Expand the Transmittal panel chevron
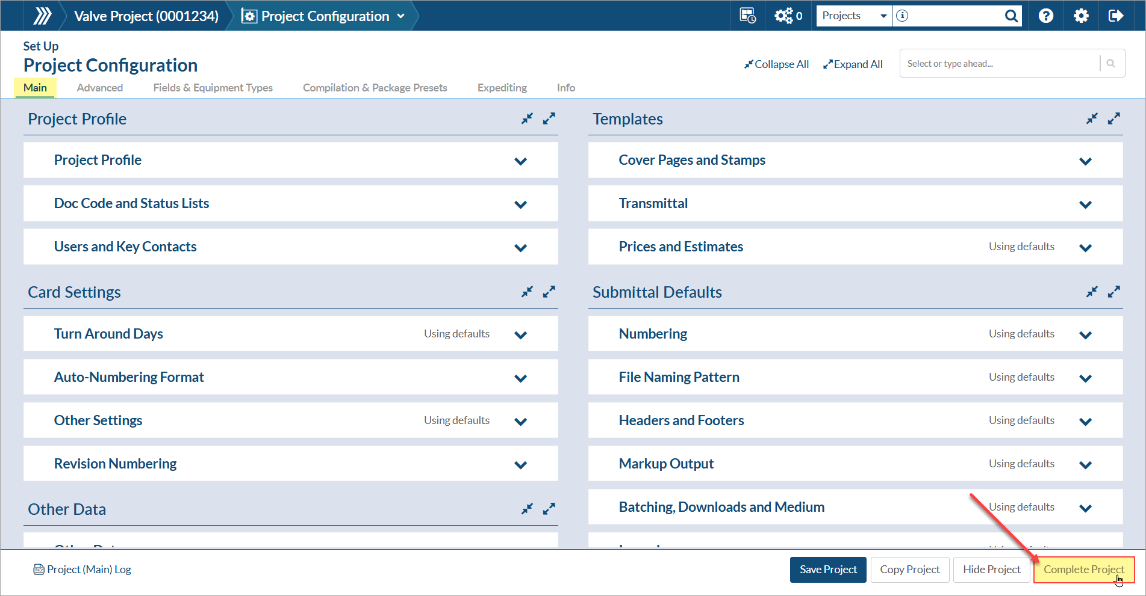Image resolution: width=1146 pixels, height=596 pixels. (1085, 204)
